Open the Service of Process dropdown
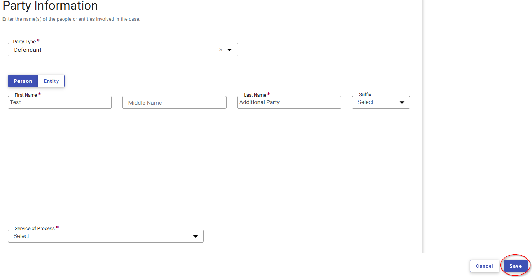The height and width of the screenshot is (277, 532). pos(106,236)
